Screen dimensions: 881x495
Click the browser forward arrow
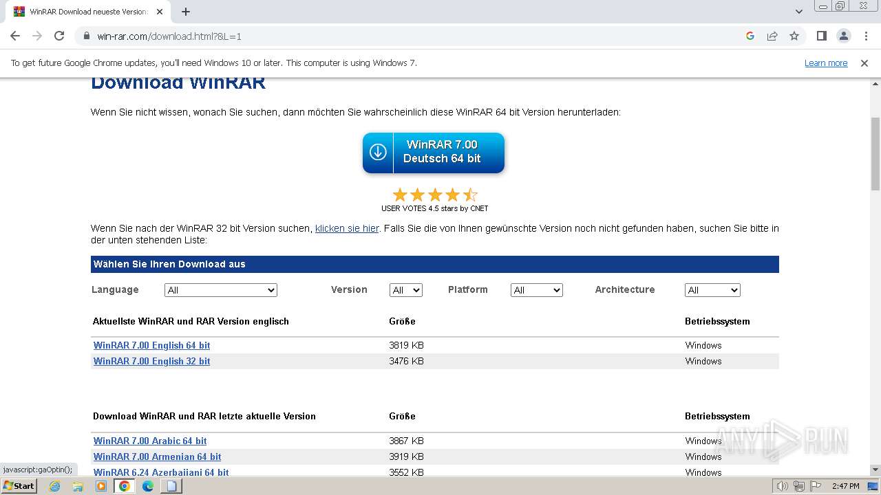tap(37, 36)
